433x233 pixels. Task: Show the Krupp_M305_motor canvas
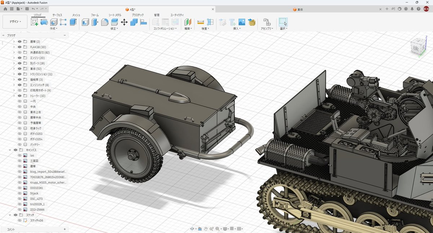click(x=19, y=182)
